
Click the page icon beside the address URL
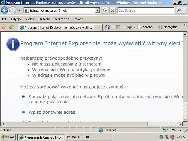pyautogui.click(x=26, y=11)
